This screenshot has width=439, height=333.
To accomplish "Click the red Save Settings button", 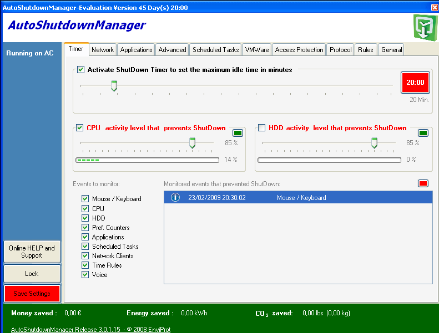I will click(32, 294).
